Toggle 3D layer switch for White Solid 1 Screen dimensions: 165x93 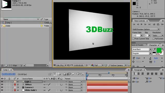tap(61, 90)
